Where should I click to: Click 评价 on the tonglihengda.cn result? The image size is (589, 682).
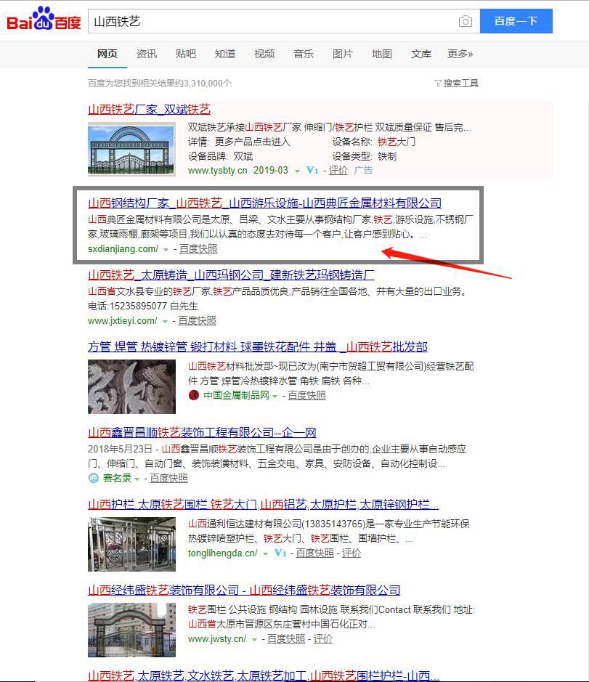[x=352, y=553]
